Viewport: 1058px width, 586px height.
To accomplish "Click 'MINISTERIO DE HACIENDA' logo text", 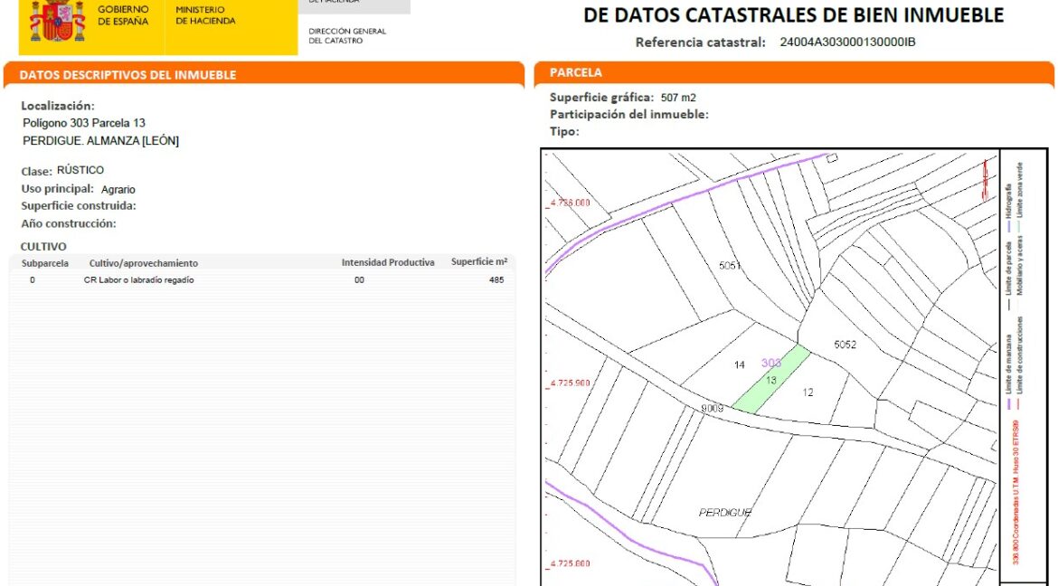I will pyautogui.click(x=206, y=15).
